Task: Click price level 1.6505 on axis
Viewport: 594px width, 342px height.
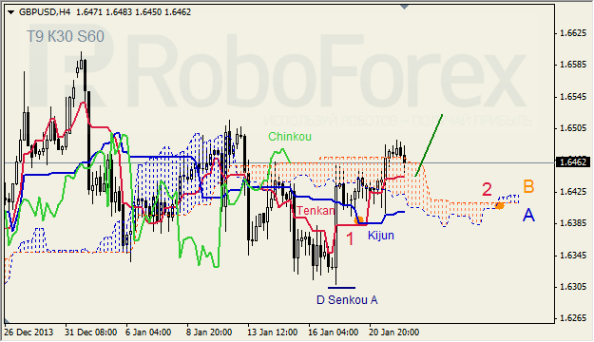Action: [573, 128]
